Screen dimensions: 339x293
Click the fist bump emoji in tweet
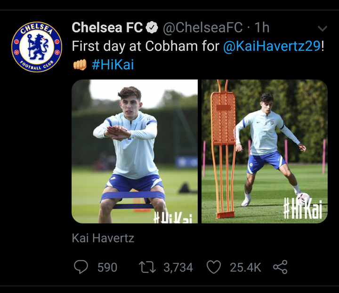(80, 65)
